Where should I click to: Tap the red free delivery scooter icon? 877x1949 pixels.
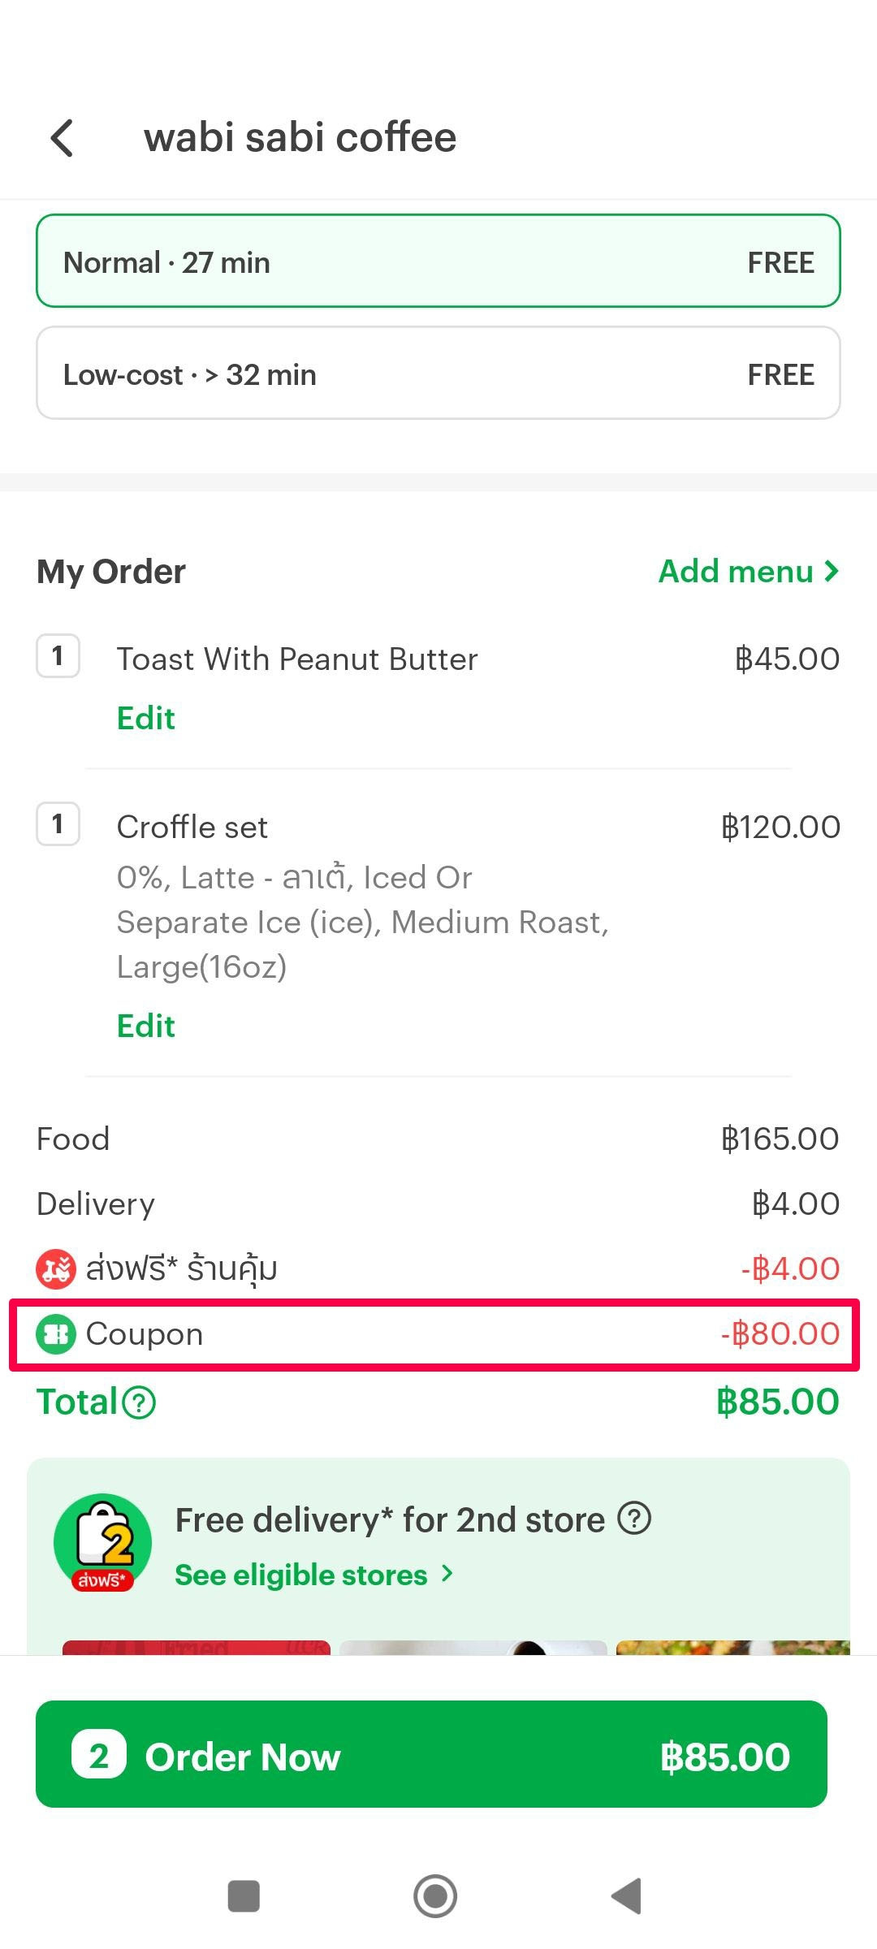(x=55, y=1269)
